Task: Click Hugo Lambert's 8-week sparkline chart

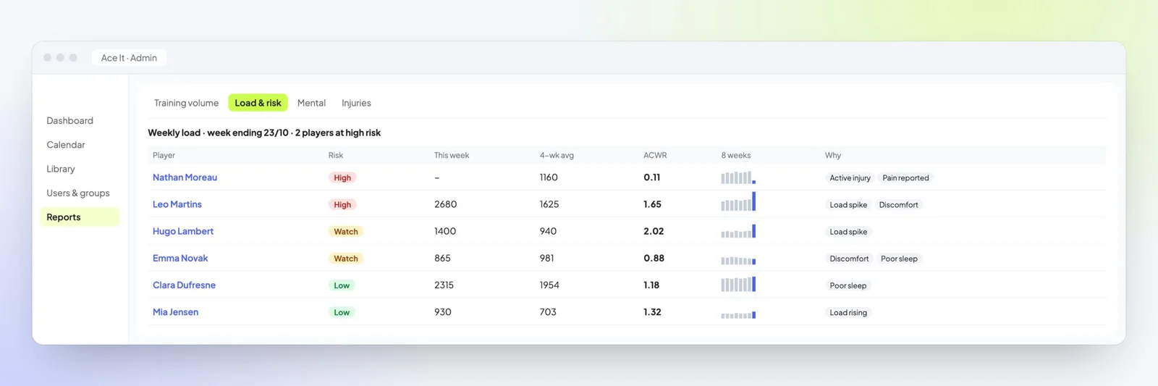Action: (x=738, y=231)
